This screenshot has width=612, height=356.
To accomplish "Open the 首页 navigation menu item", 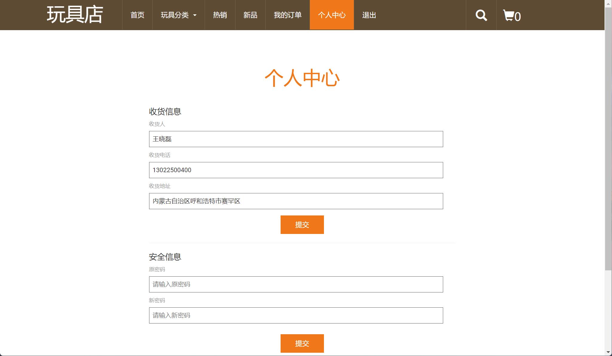I will coord(137,15).
